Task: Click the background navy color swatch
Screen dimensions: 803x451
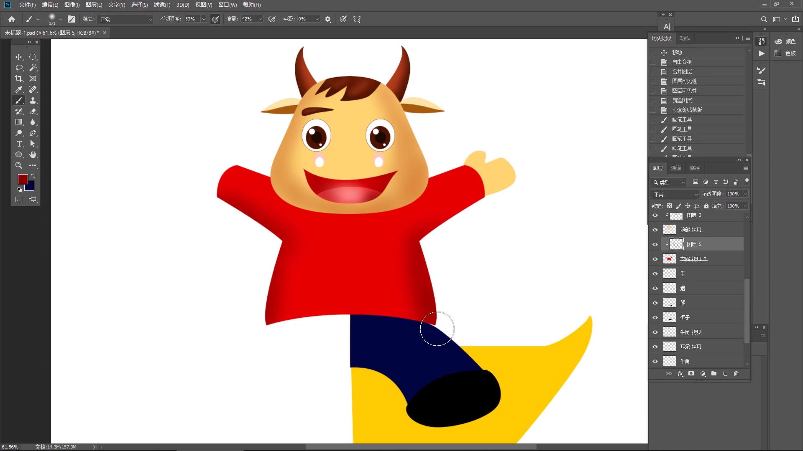Action: tap(31, 187)
